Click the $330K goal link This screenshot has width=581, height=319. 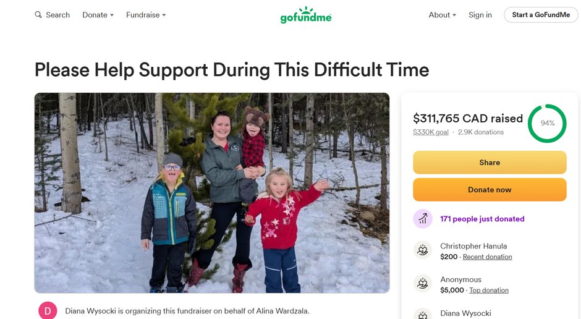tap(431, 132)
